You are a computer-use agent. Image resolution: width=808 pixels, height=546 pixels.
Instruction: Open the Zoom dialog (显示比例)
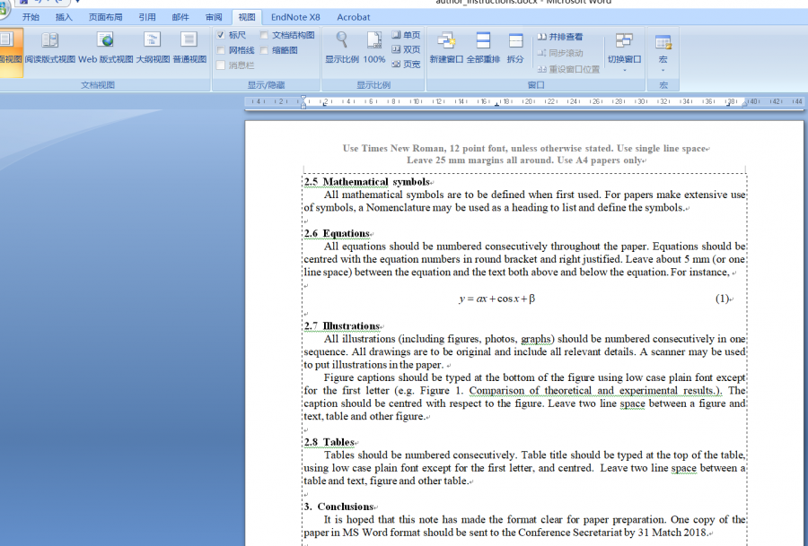tap(341, 48)
